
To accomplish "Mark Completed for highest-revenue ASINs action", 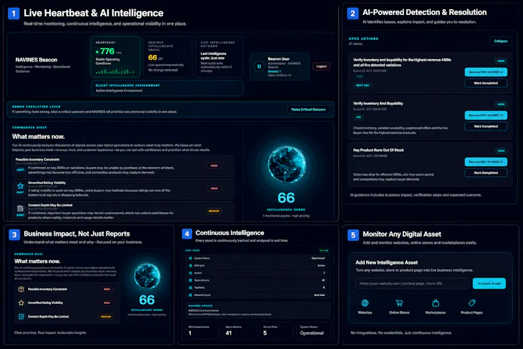I will click(486, 83).
